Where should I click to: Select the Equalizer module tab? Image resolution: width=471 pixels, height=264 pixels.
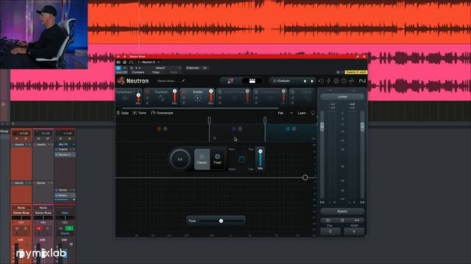coord(161,97)
